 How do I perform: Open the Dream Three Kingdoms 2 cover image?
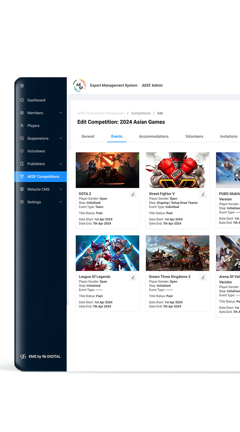[178, 253]
